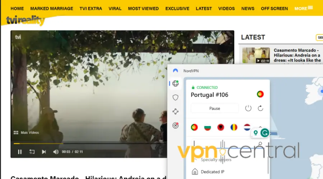Click the search magnifier icon
This screenshot has height=179, width=323.
(260, 144)
